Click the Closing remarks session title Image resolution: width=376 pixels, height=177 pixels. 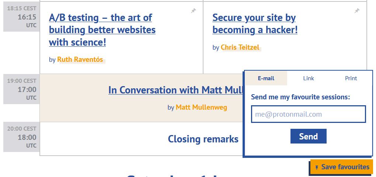click(203, 139)
